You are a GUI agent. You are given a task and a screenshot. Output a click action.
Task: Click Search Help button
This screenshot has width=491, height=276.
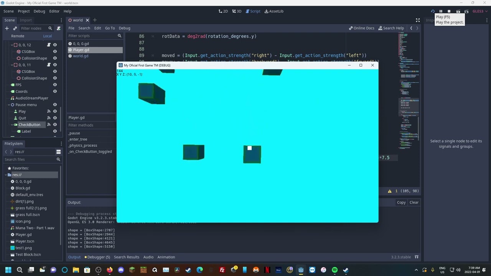click(391, 28)
